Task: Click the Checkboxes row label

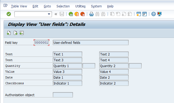Action: (15, 83)
